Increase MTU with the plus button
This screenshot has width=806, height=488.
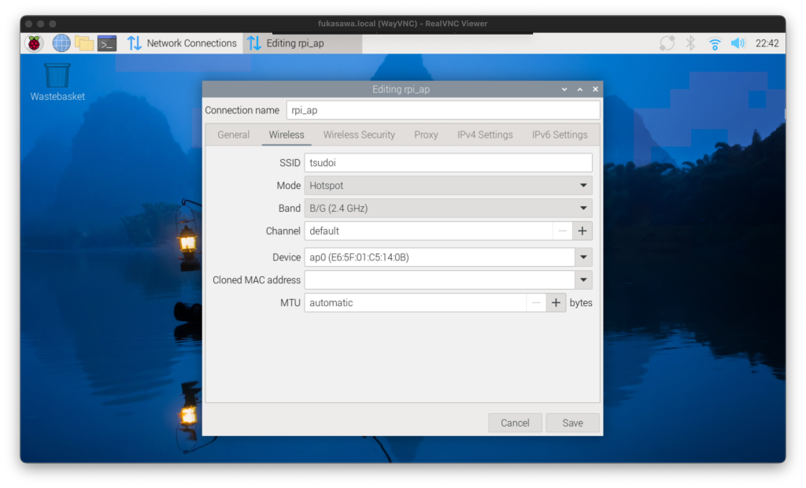pos(556,303)
